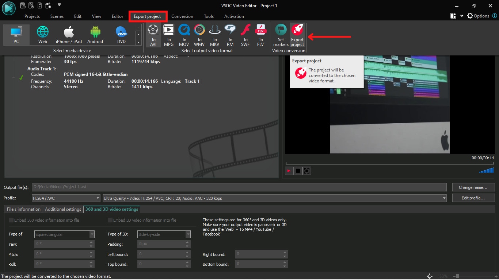This screenshot has height=280, width=499.
Task: Open the Activation menu tab
Action: pos(234,16)
